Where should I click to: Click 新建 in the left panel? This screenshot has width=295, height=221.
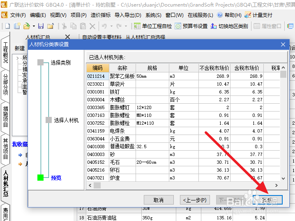20,49
